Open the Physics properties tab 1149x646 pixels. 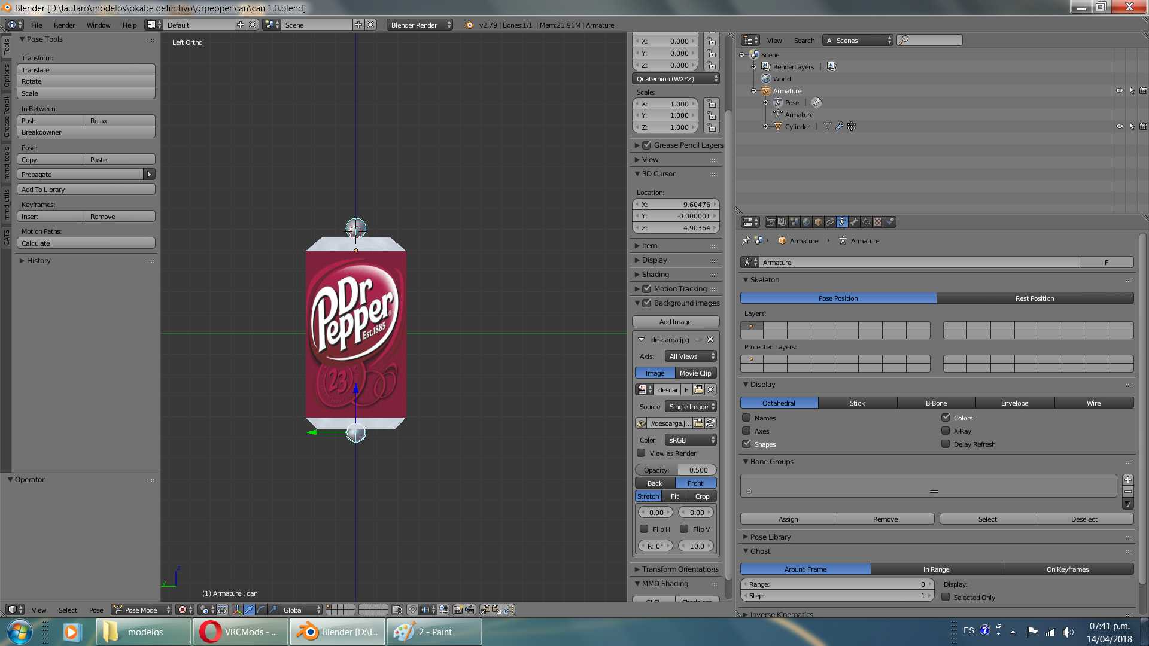pyautogui.click(x=890, y=222)
